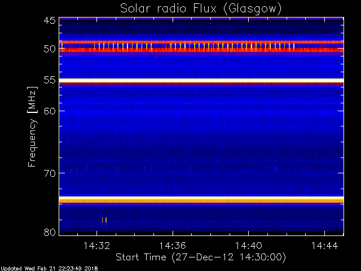361x271 pixels.
Task: Click the 50 frequency tick label
Action: 50,49
